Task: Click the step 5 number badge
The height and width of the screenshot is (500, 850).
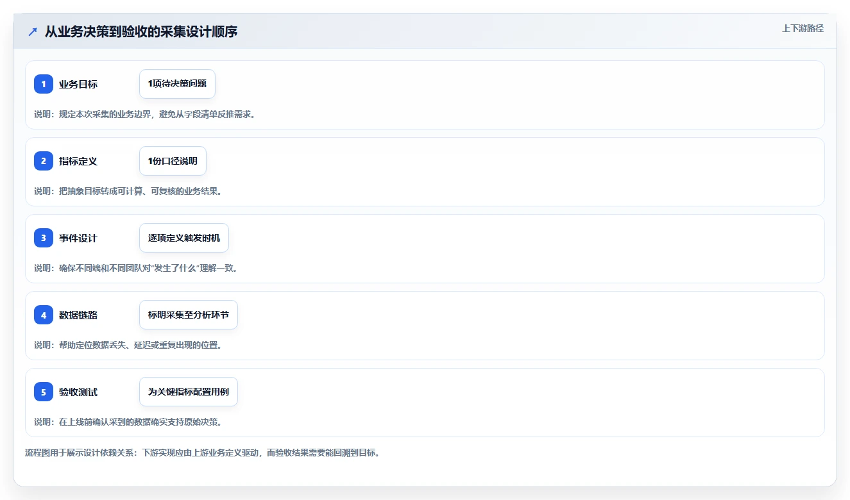Action: [44, 392]
